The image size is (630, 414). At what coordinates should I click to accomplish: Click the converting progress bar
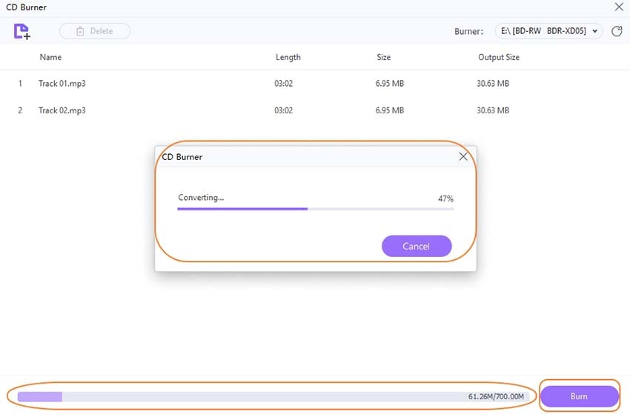tap(316, 209)
